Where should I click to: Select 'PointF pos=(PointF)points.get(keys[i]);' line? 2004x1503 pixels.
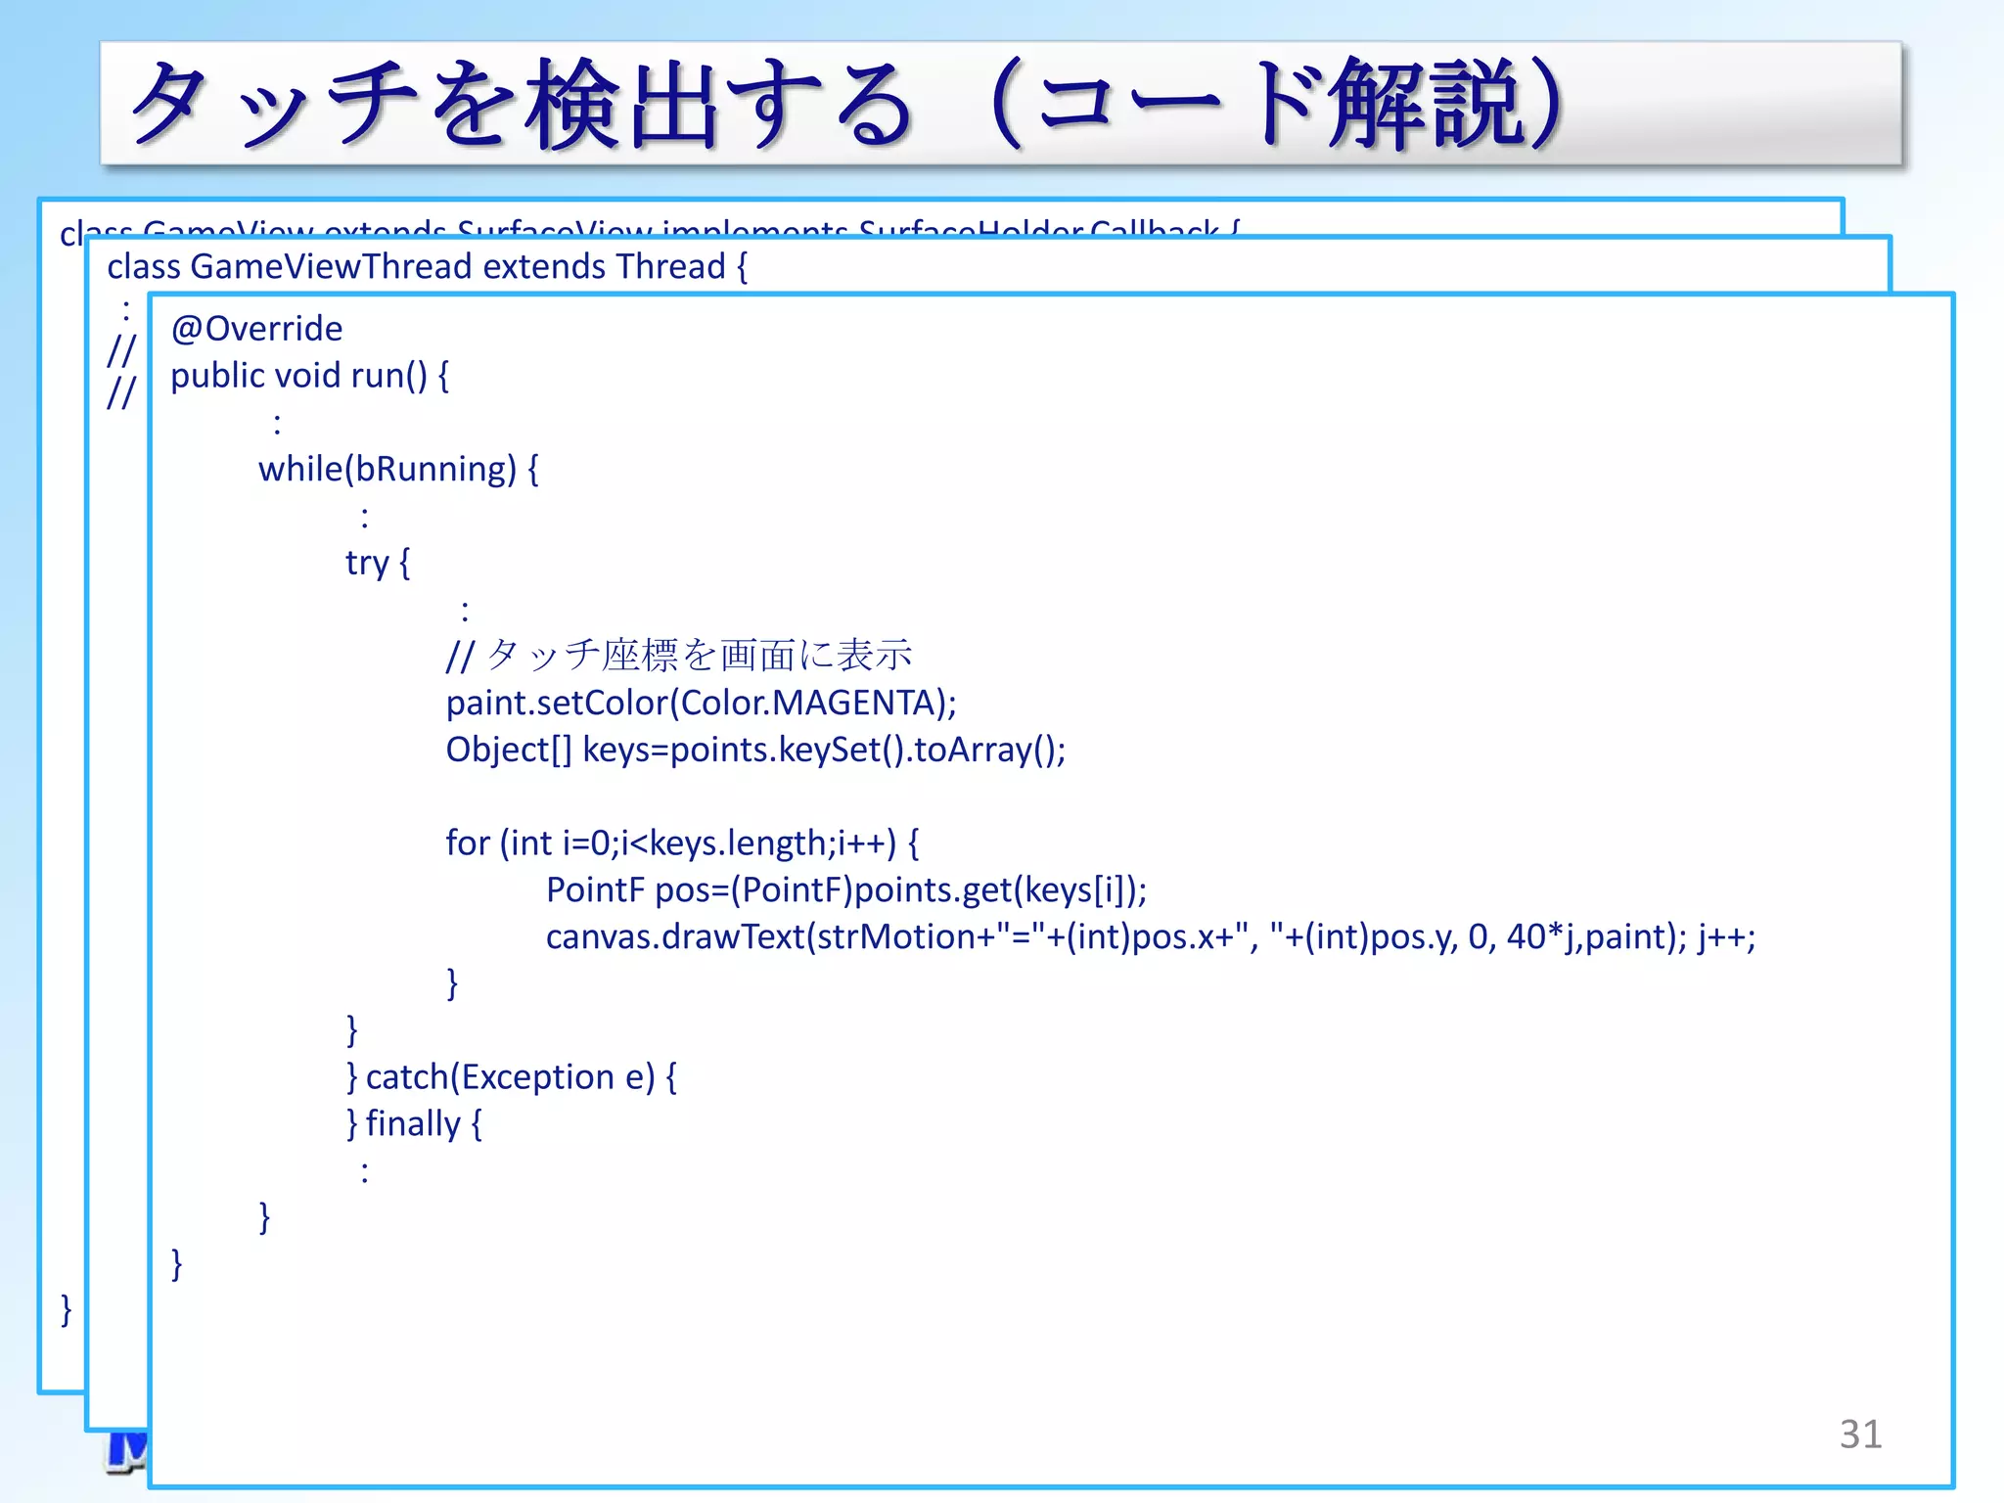click(846, 890)
